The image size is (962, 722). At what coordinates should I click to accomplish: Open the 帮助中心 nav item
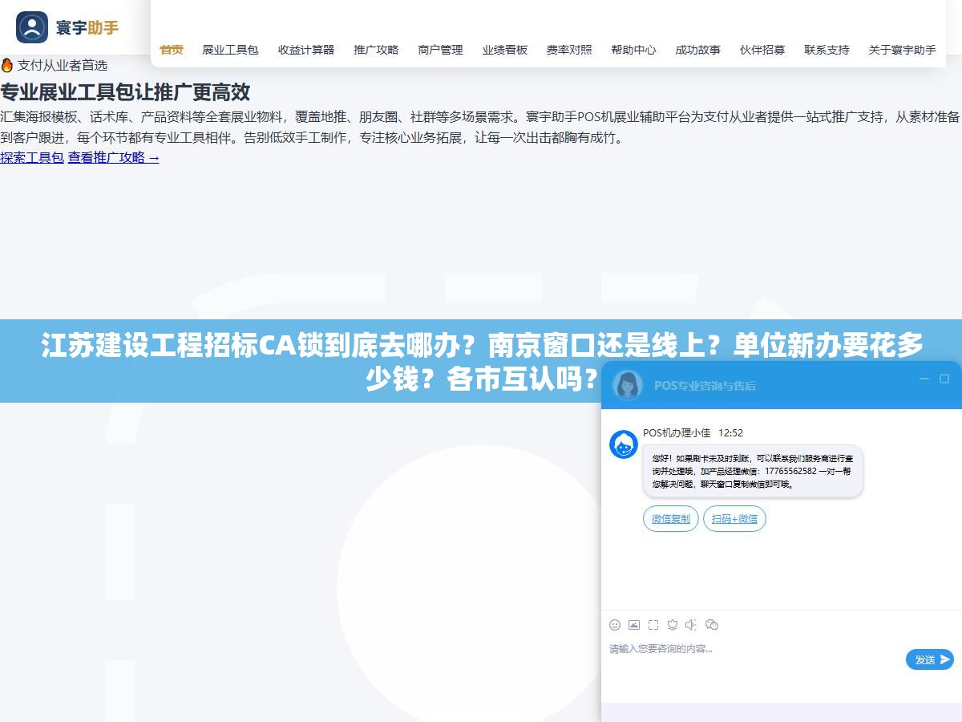coord(633,50)
